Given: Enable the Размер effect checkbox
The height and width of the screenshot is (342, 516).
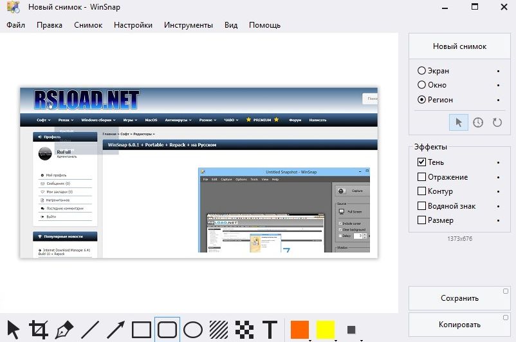Looking at the screenshot, I should [x=421, y=220].
